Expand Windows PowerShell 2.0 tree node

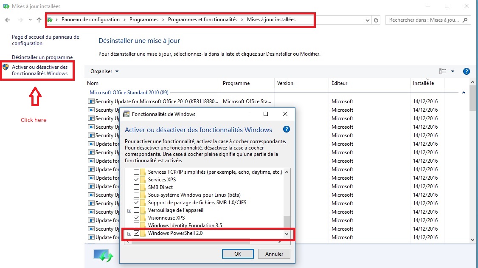[x=129, y=234]
